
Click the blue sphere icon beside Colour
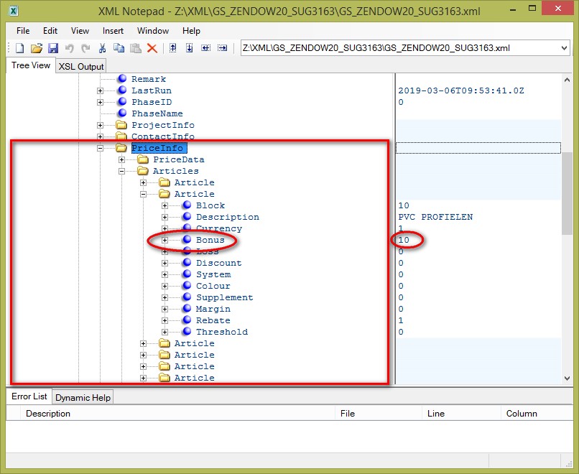[x=187, y=285]
